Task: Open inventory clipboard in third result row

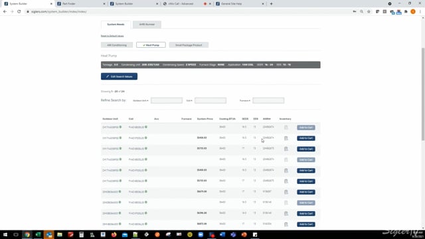Action: click(x=286, y=149)
